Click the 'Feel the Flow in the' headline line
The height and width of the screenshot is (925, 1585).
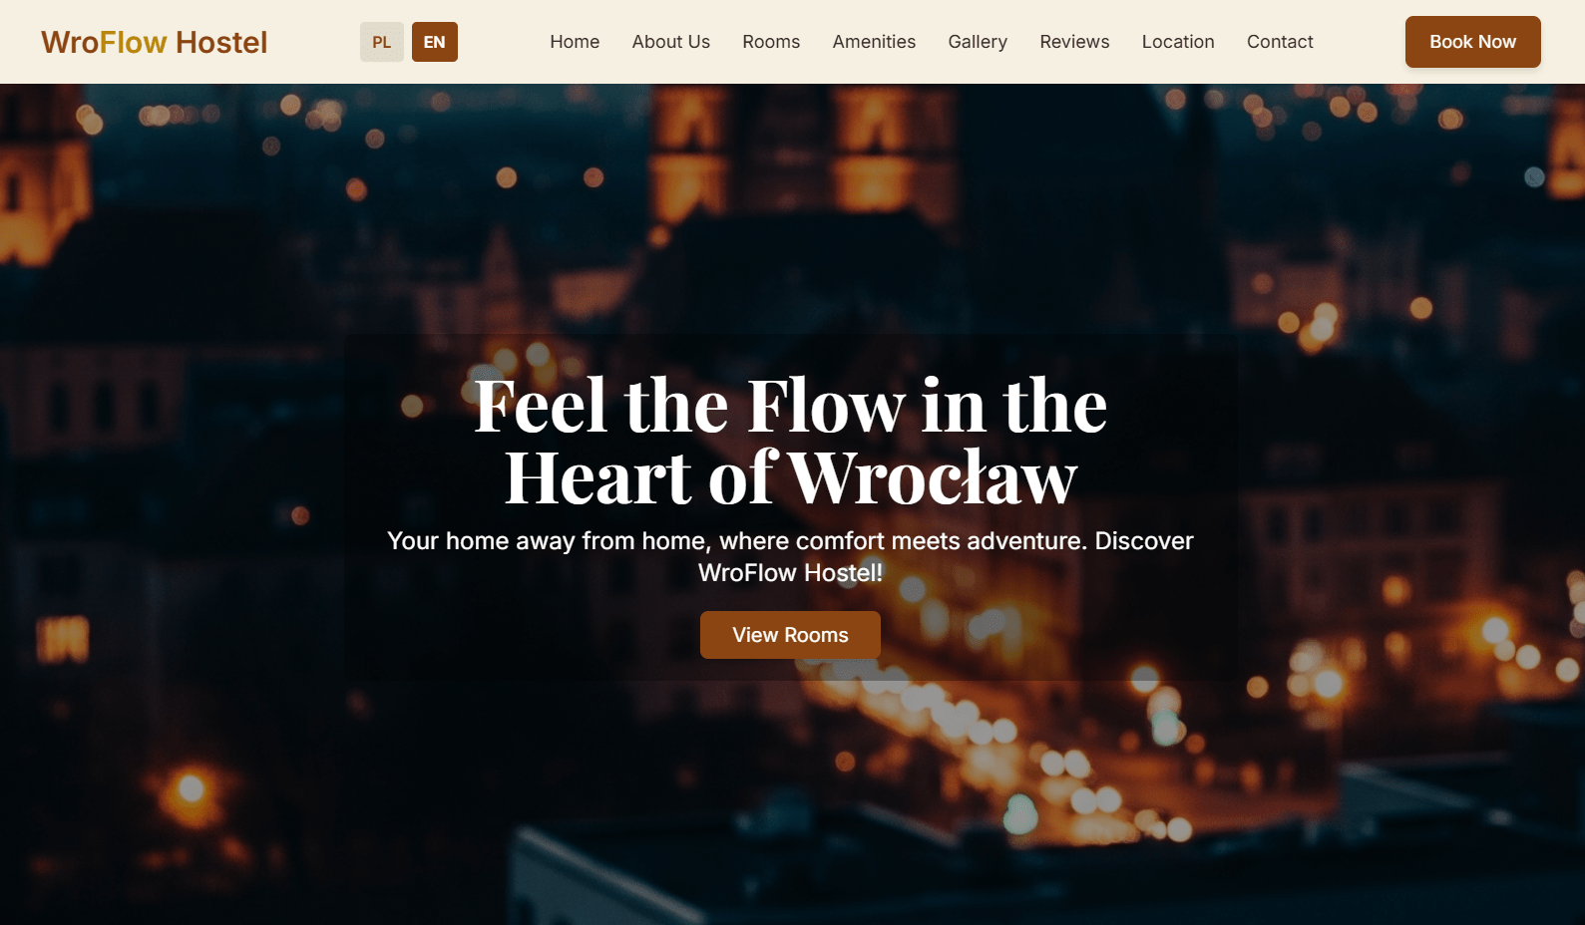[790, 406]
